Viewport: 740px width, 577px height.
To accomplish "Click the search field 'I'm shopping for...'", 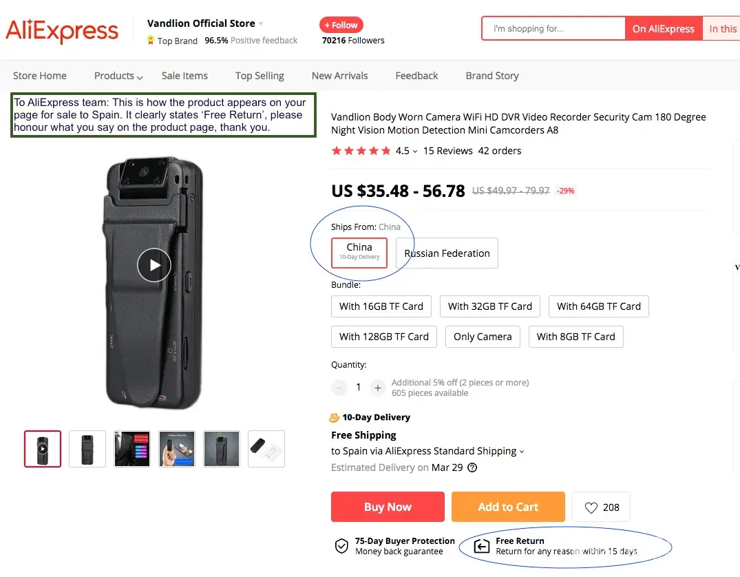I will [x=553, y=29].
